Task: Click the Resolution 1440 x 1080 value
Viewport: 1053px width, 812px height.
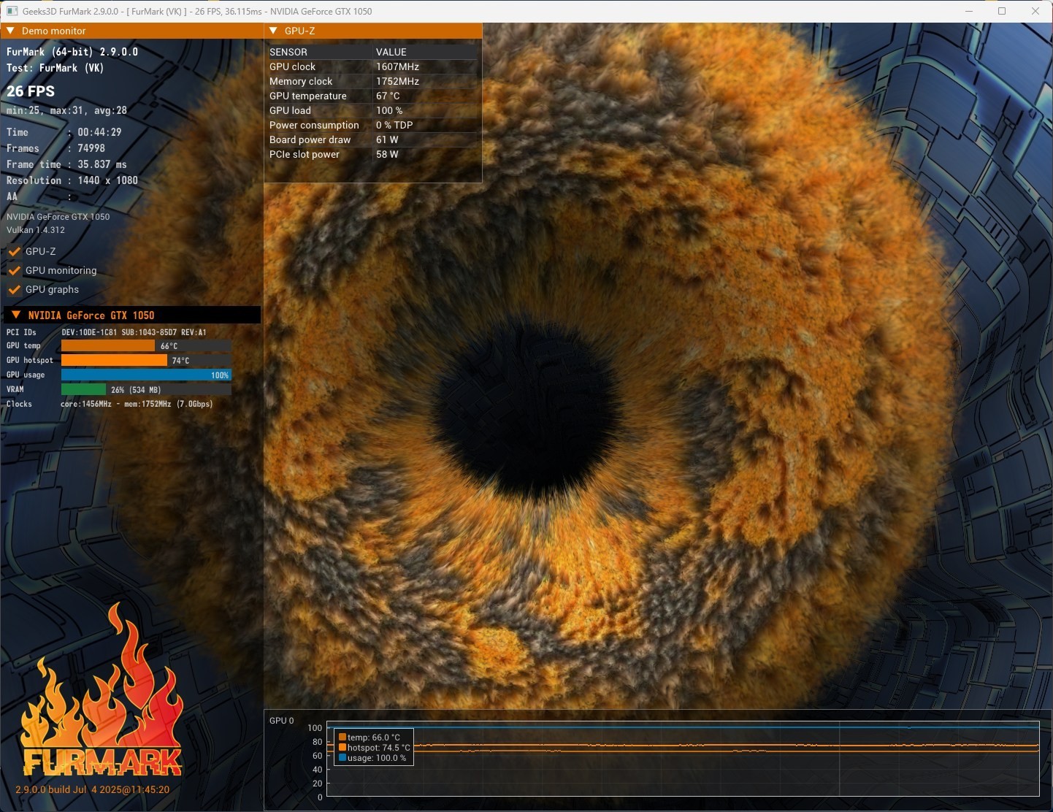Action: point(108,180)
